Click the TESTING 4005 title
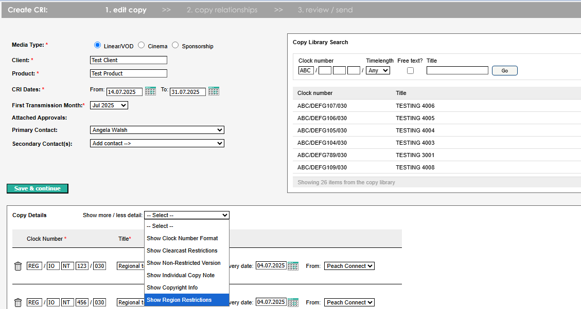This screenshot has width=581, height=309. (x=415, y=118)
